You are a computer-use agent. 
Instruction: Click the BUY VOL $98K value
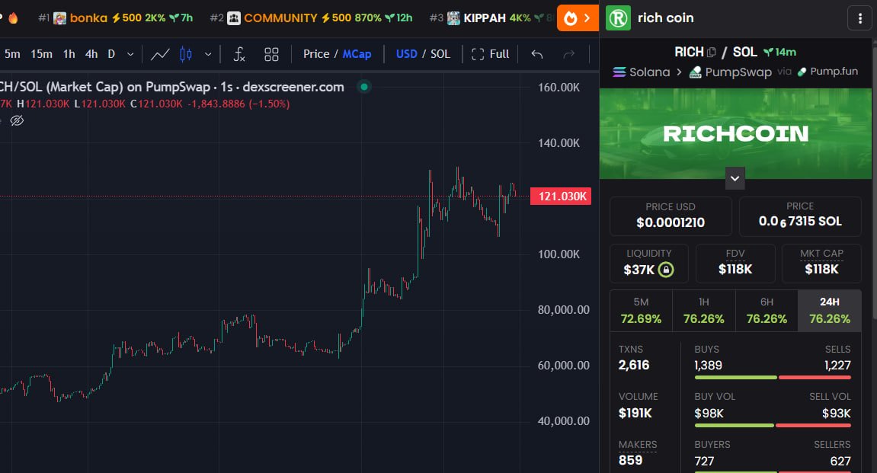coord(709,414)
